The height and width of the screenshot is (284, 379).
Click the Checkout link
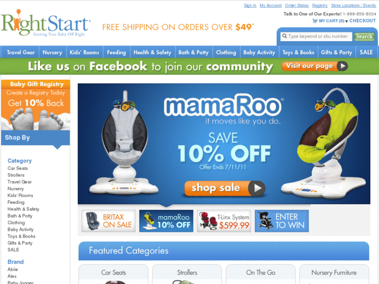click(362, 21)
